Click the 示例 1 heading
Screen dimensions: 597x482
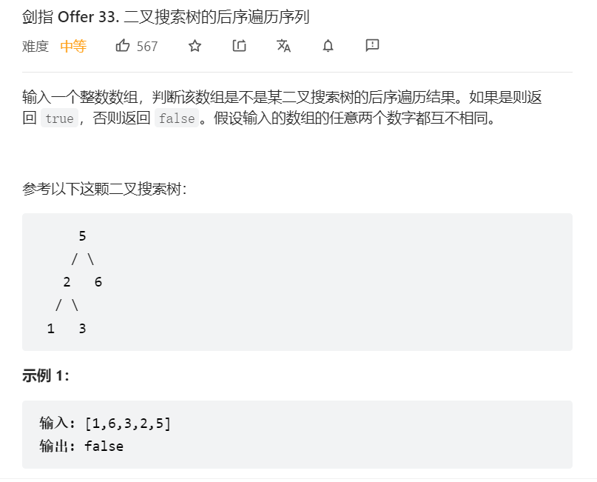coord(46,375)
